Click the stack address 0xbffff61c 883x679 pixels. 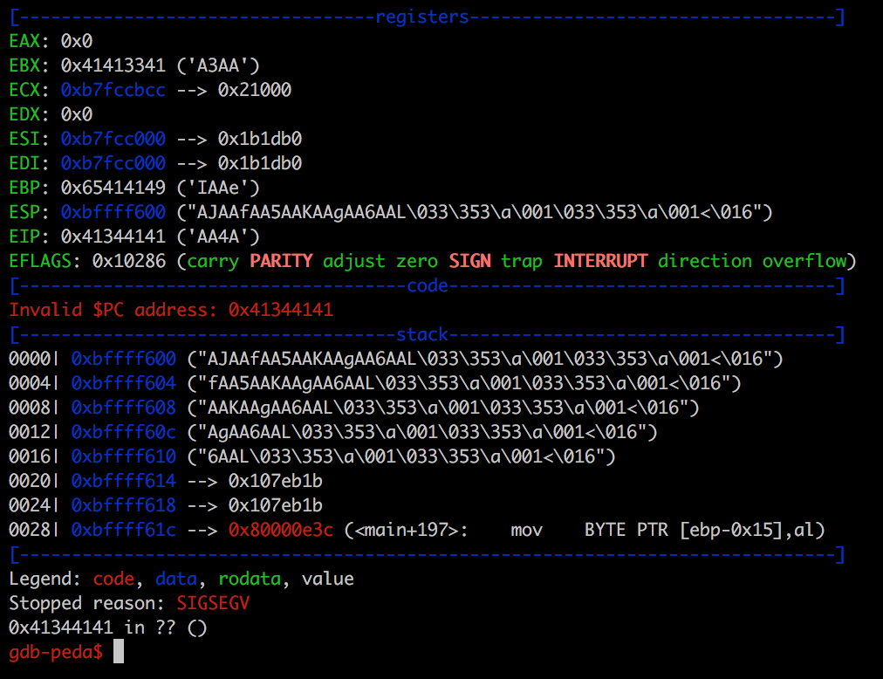click(124, 530)
